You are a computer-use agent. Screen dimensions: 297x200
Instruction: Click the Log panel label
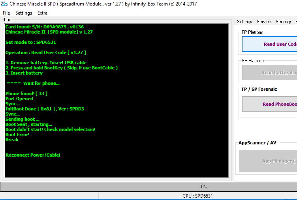(8, 20)
